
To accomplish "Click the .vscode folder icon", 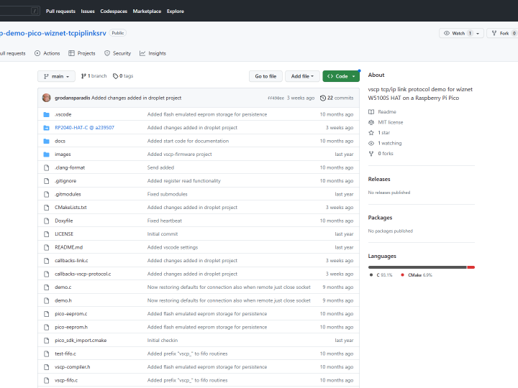I will tap(46, 114).
